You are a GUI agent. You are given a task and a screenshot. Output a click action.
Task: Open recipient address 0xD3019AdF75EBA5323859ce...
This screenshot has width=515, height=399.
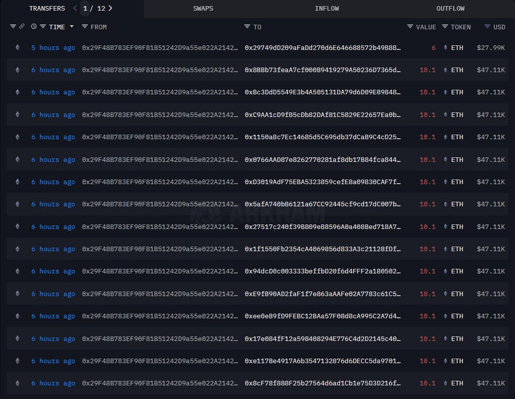point(322,182)
